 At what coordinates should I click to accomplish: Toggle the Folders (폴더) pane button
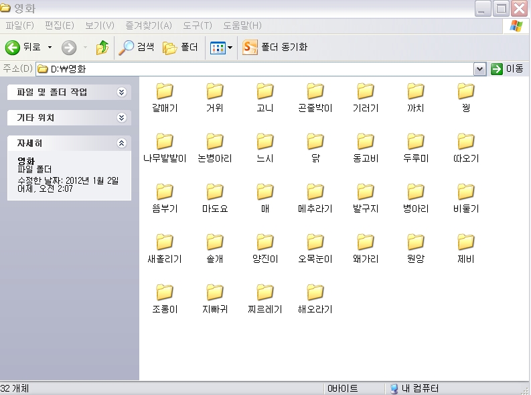click(180, 47)
